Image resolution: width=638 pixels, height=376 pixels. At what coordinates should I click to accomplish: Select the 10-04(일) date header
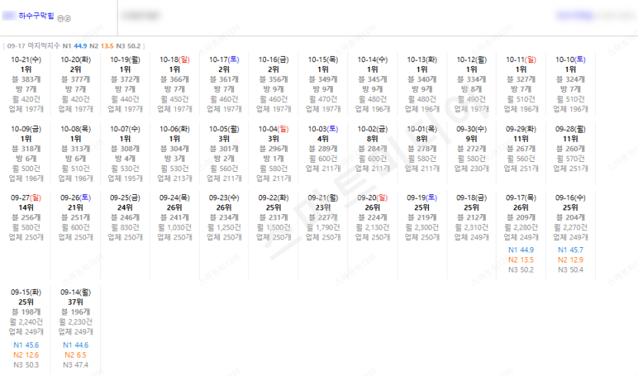pyautogui.click(x=274, y=129)
